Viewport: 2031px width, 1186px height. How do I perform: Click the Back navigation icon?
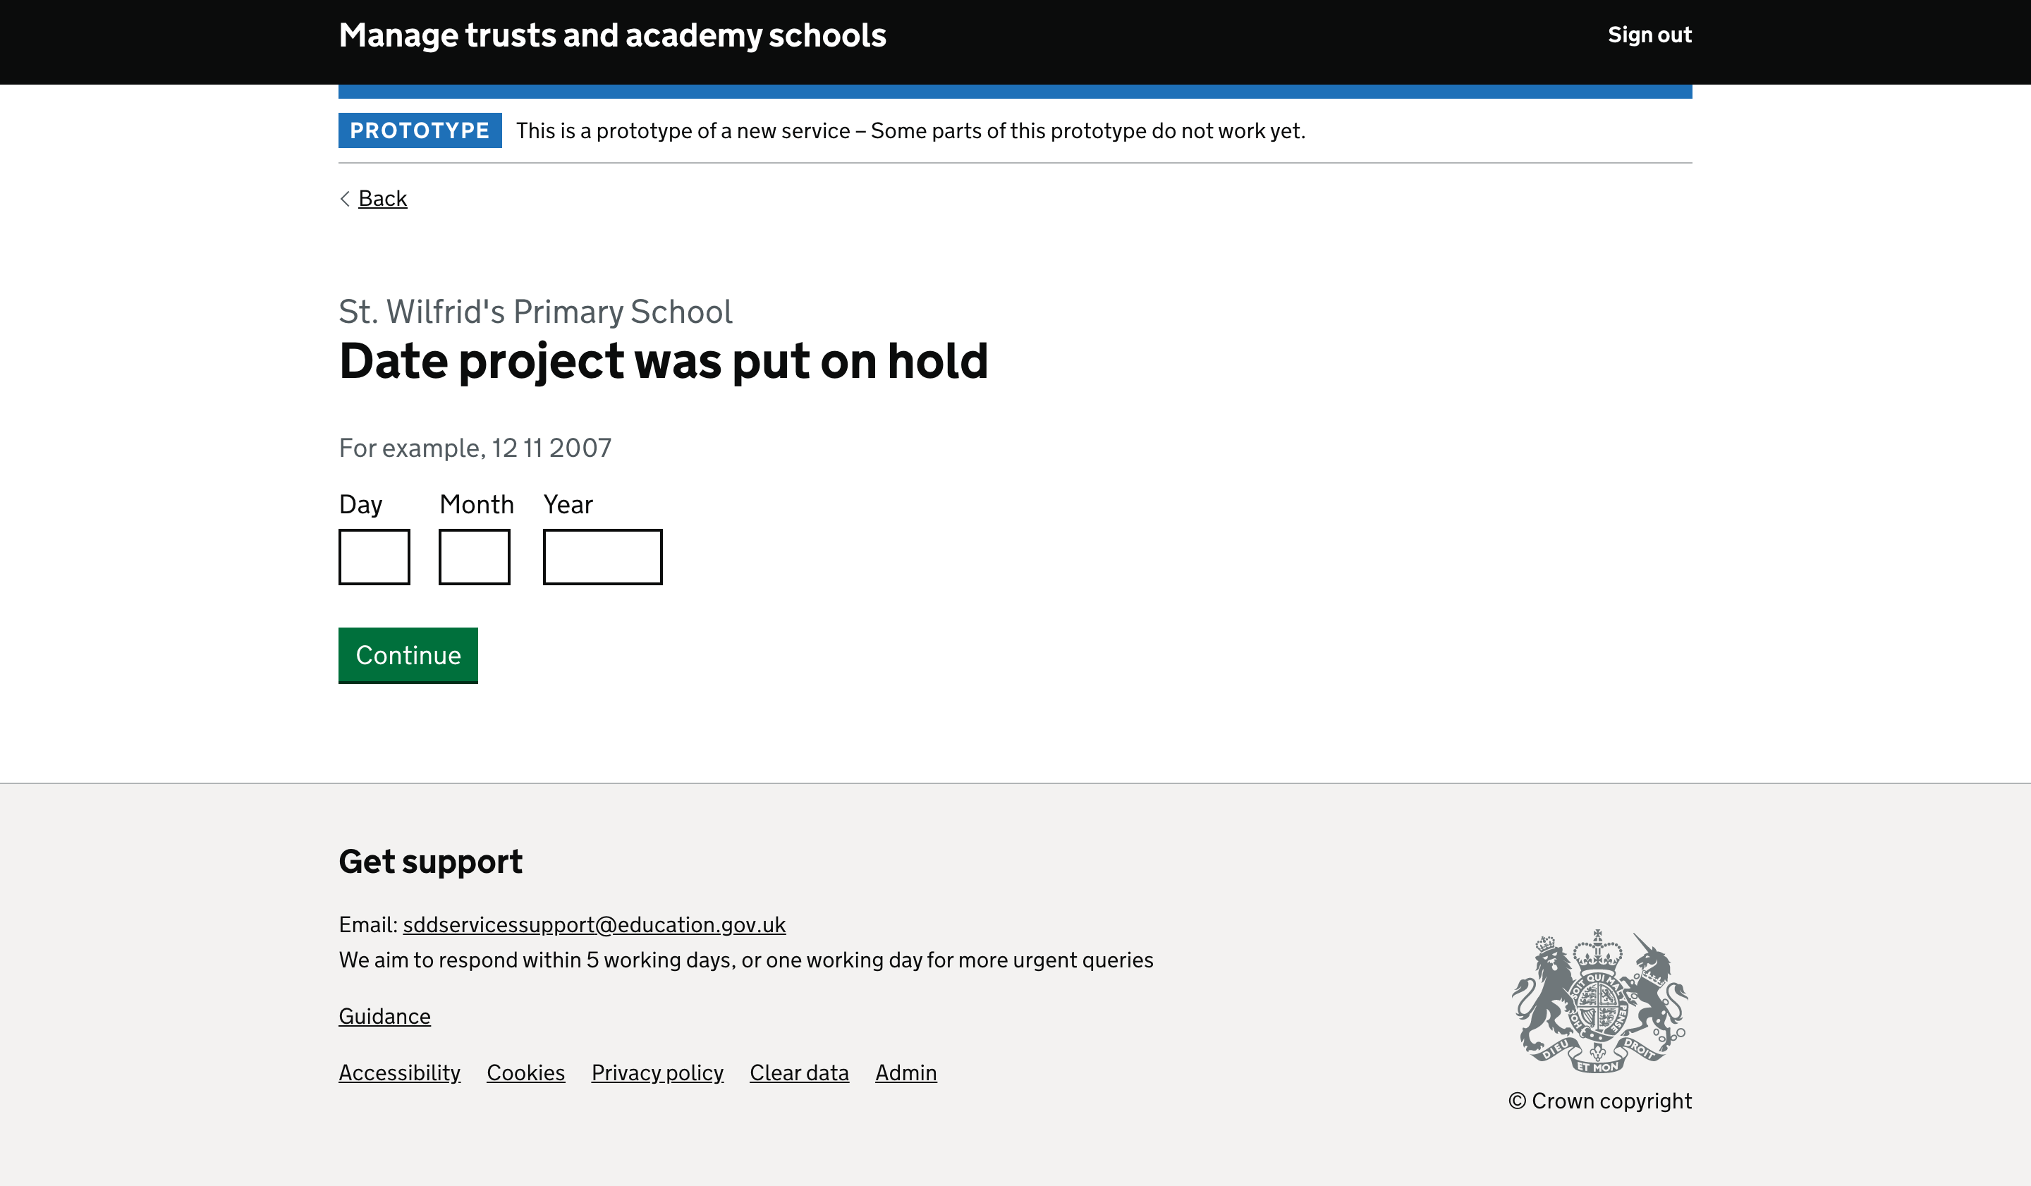pos(346,199)
